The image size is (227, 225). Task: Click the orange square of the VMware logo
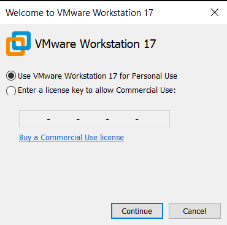coord(15,46)
